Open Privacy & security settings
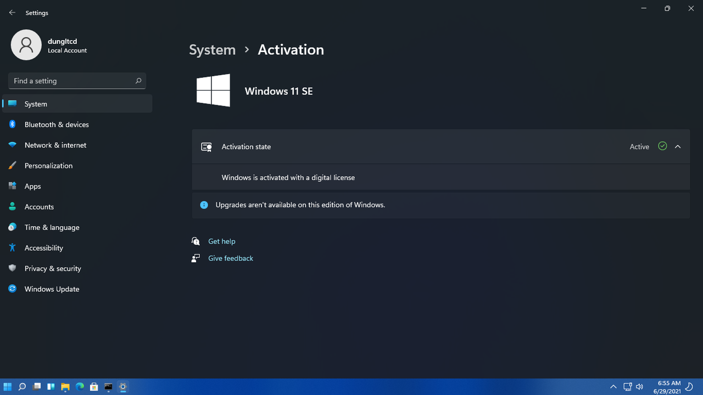 (x=77, y=268)
